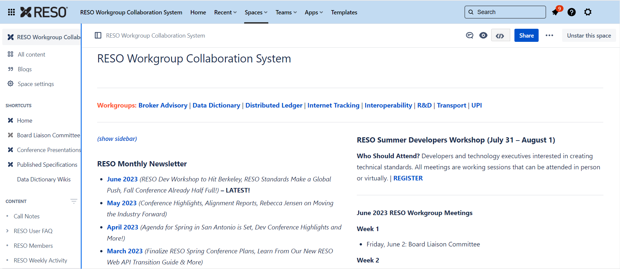Open notifications bell with 9 badge

556,12
